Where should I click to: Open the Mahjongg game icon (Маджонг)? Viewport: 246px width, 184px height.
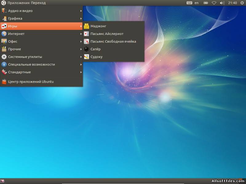86,26
